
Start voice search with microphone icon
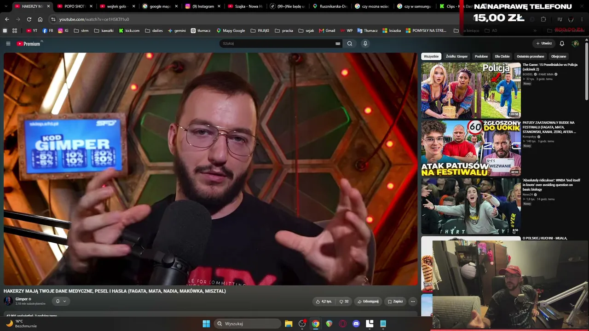tap(365, 44)
